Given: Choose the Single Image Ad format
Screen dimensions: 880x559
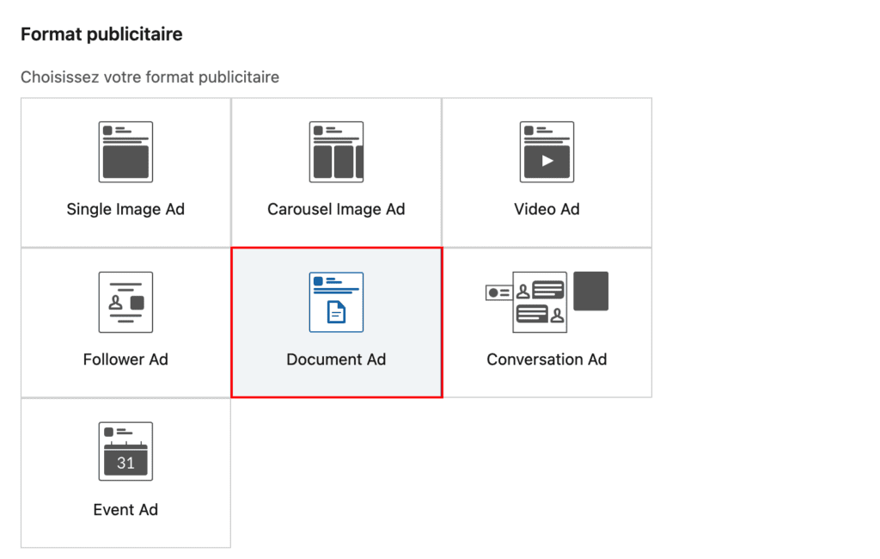Looking at the screenshot, I should pos(125,172).
